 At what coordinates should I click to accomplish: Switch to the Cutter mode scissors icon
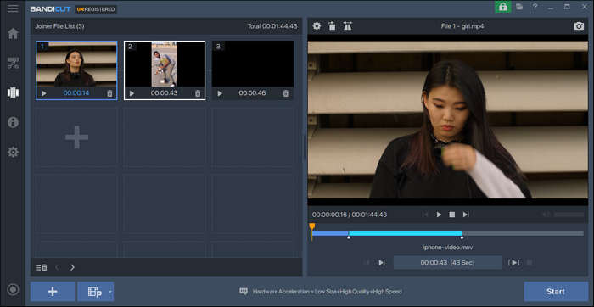13,64
